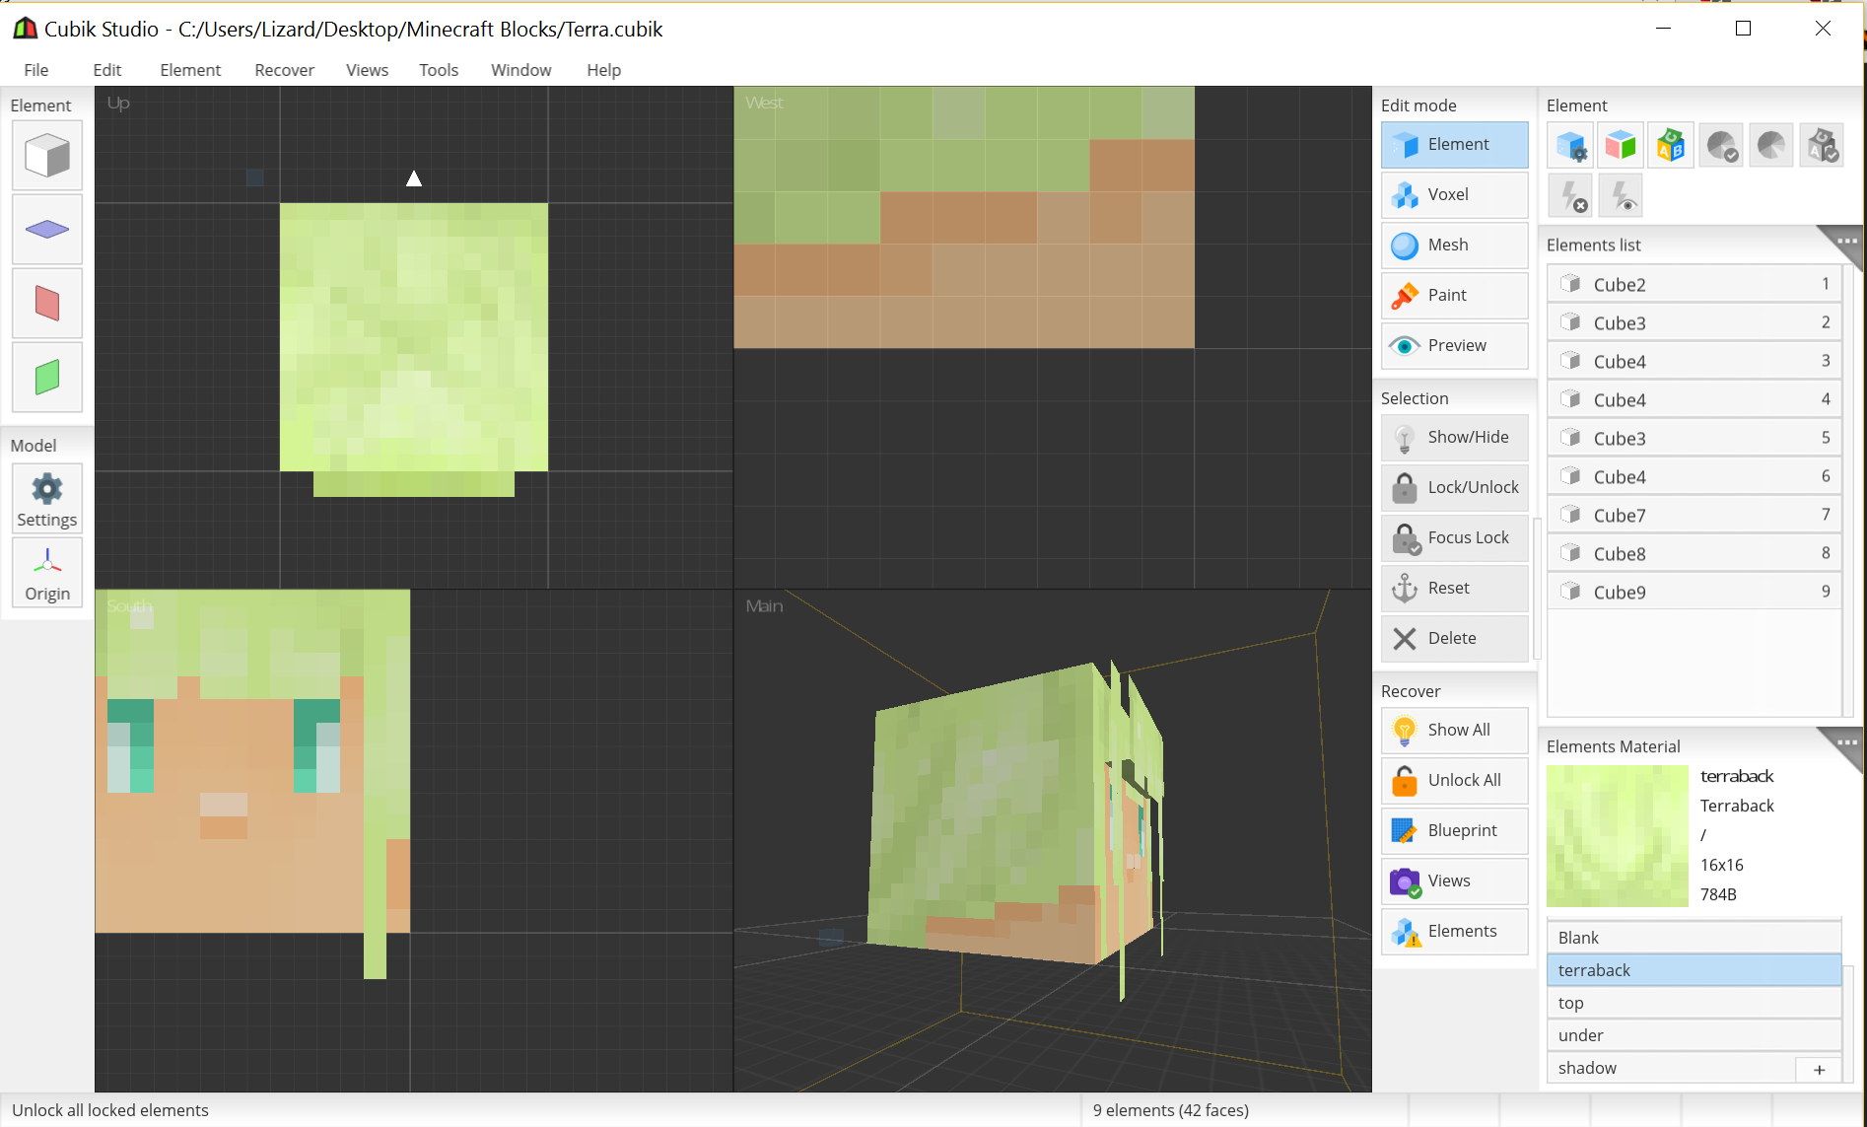Click the "16x16" material size text
The height and width of the screenshot is (1127, 1867).
[x=1721, y=865]
